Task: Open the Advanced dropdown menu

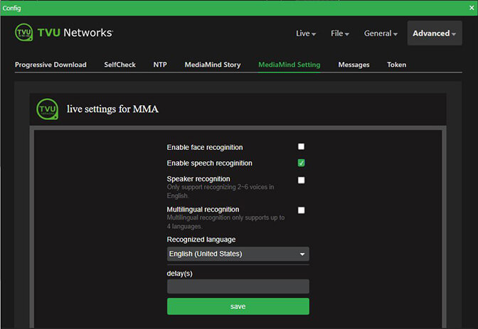Action: (x=435, y=33)
